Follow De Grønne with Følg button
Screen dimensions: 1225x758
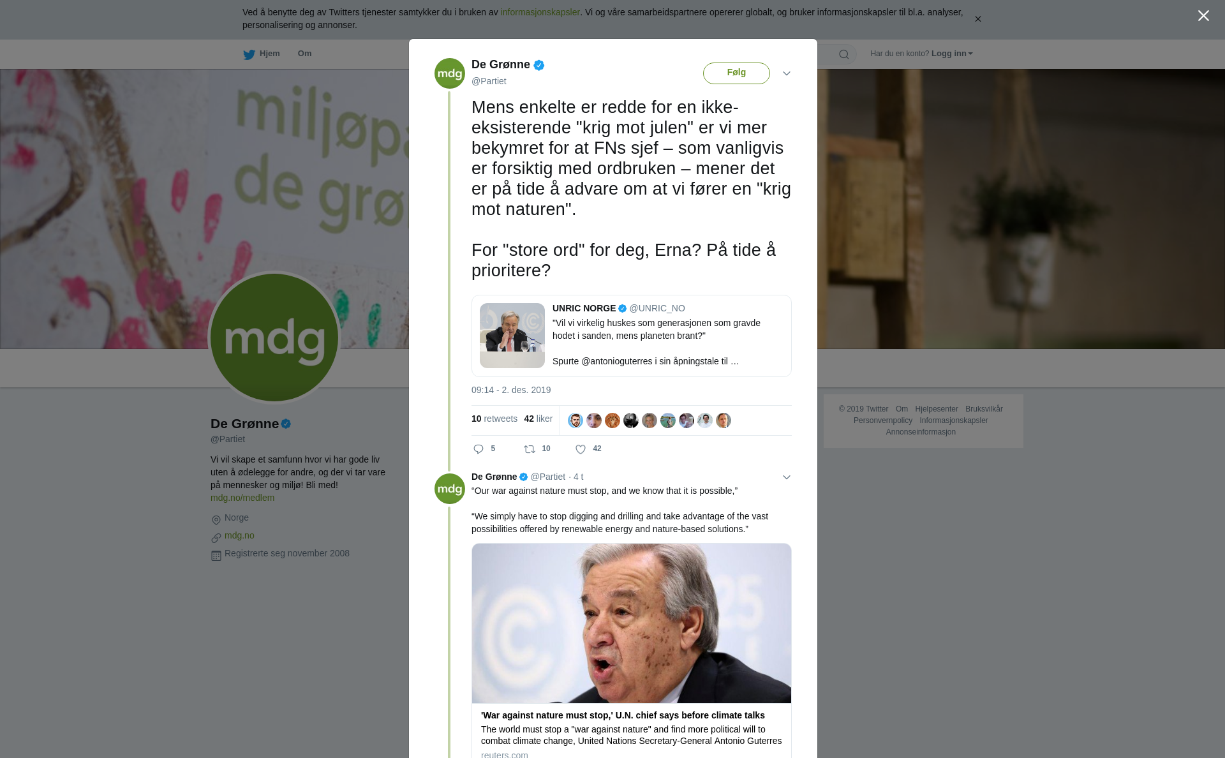pos(736,73)
